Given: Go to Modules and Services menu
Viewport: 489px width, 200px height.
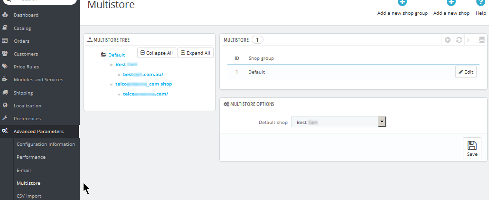Looking at the screenshot, I should 38,79.
